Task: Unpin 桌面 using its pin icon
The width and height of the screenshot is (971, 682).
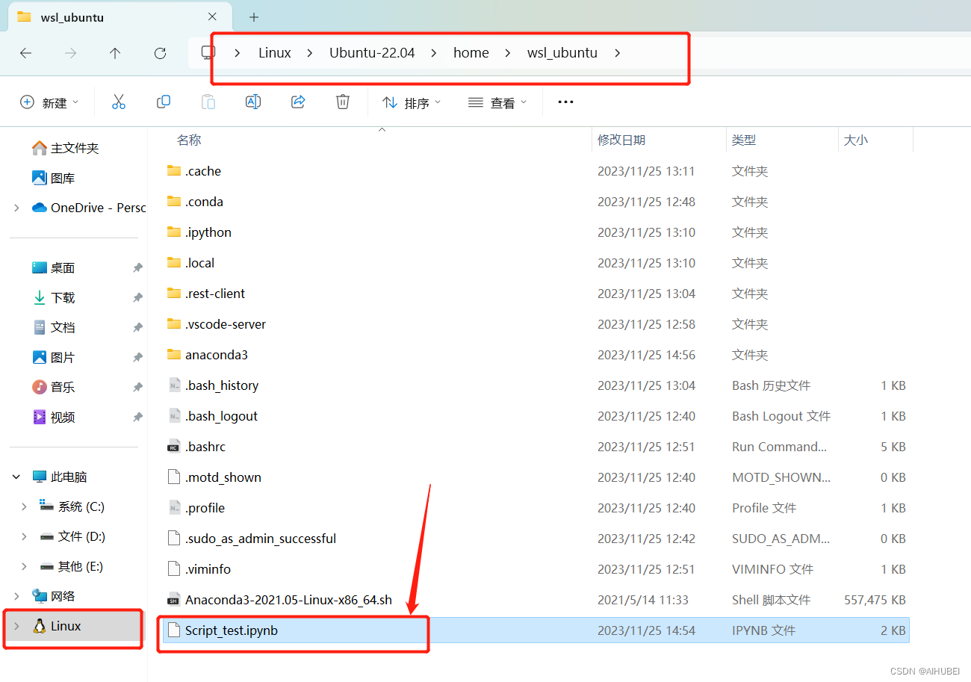Action: click(x=137, y=267)
